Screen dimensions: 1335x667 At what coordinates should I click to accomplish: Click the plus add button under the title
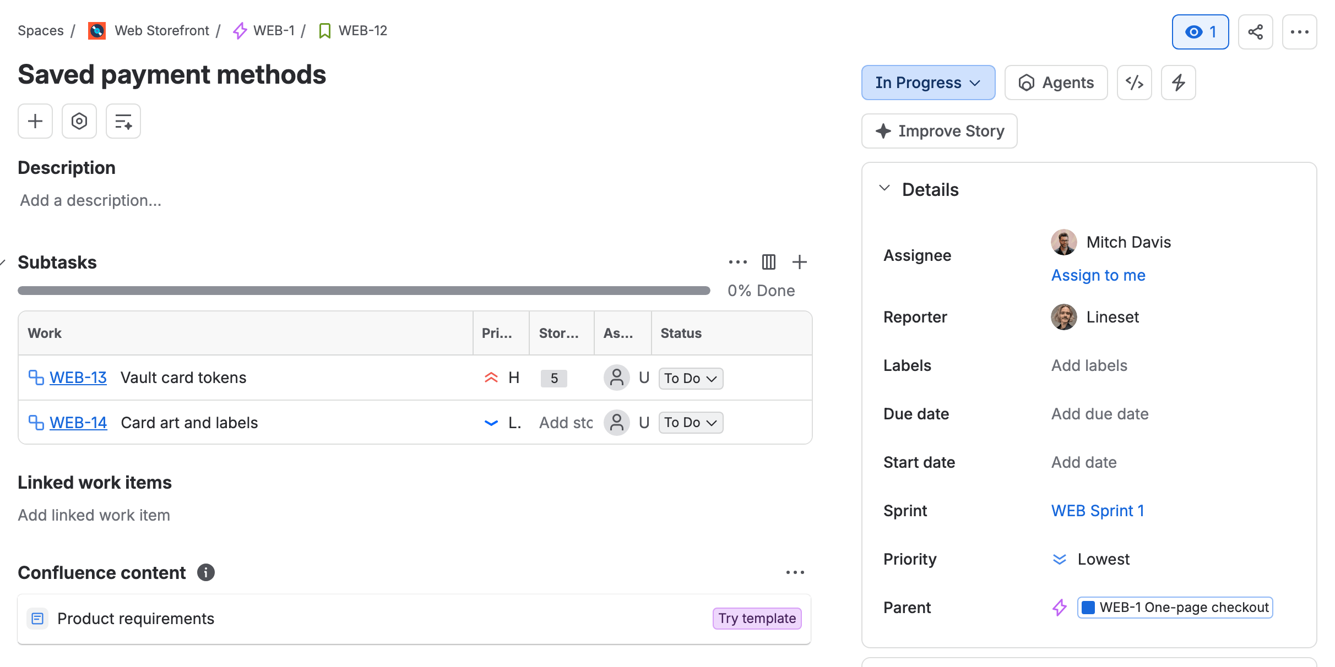click(35, 121)
